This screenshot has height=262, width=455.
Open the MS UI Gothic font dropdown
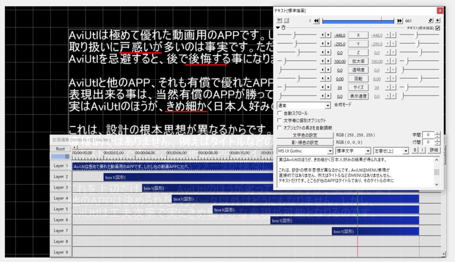click(305, 151)
